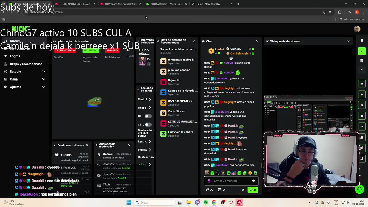Expand the chat leaderboard collapse handle
The width and height of the screenshot is (368, 207).
pyautogui.click(x=231, y=59)
